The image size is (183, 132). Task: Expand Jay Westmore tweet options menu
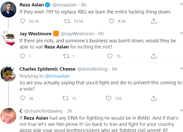180,33
